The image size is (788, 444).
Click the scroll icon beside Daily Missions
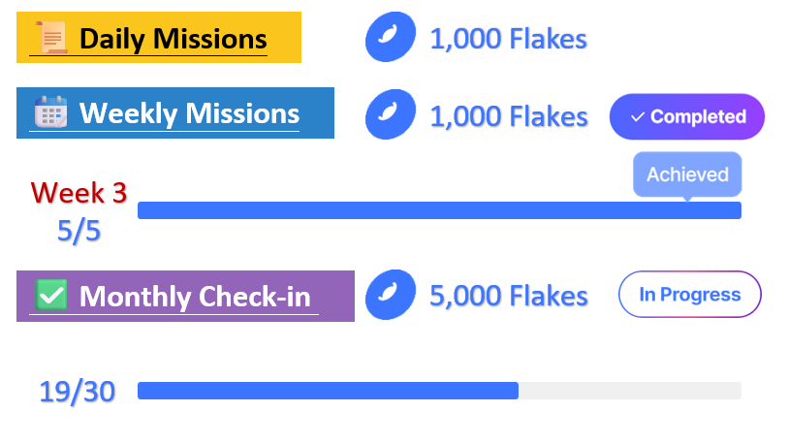tap(51, 39)
